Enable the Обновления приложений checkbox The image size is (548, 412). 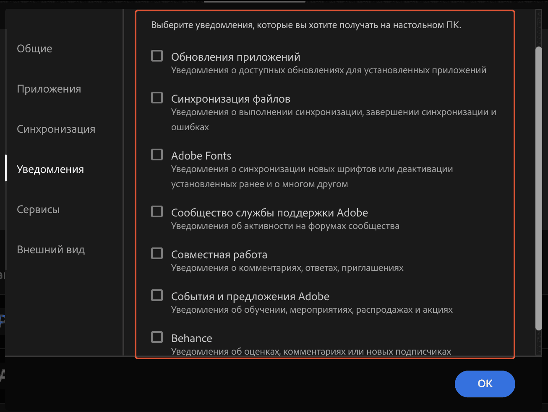click(157, 56)
